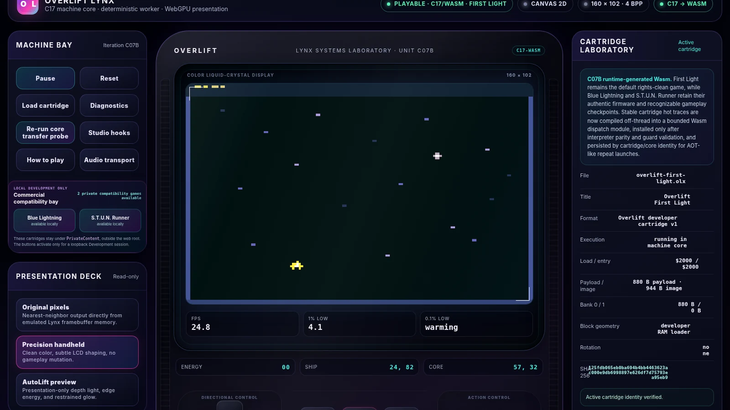This screenshot has height=410, width=730.
Task: Open Studio hooks
Action: (x=109, y=133)
